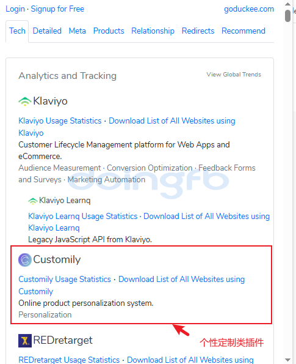Image resolution: width=296 pixels, height=364 pixels.
Task: Open Customily Usage Statistics link
Action: [x=65, y=279]
